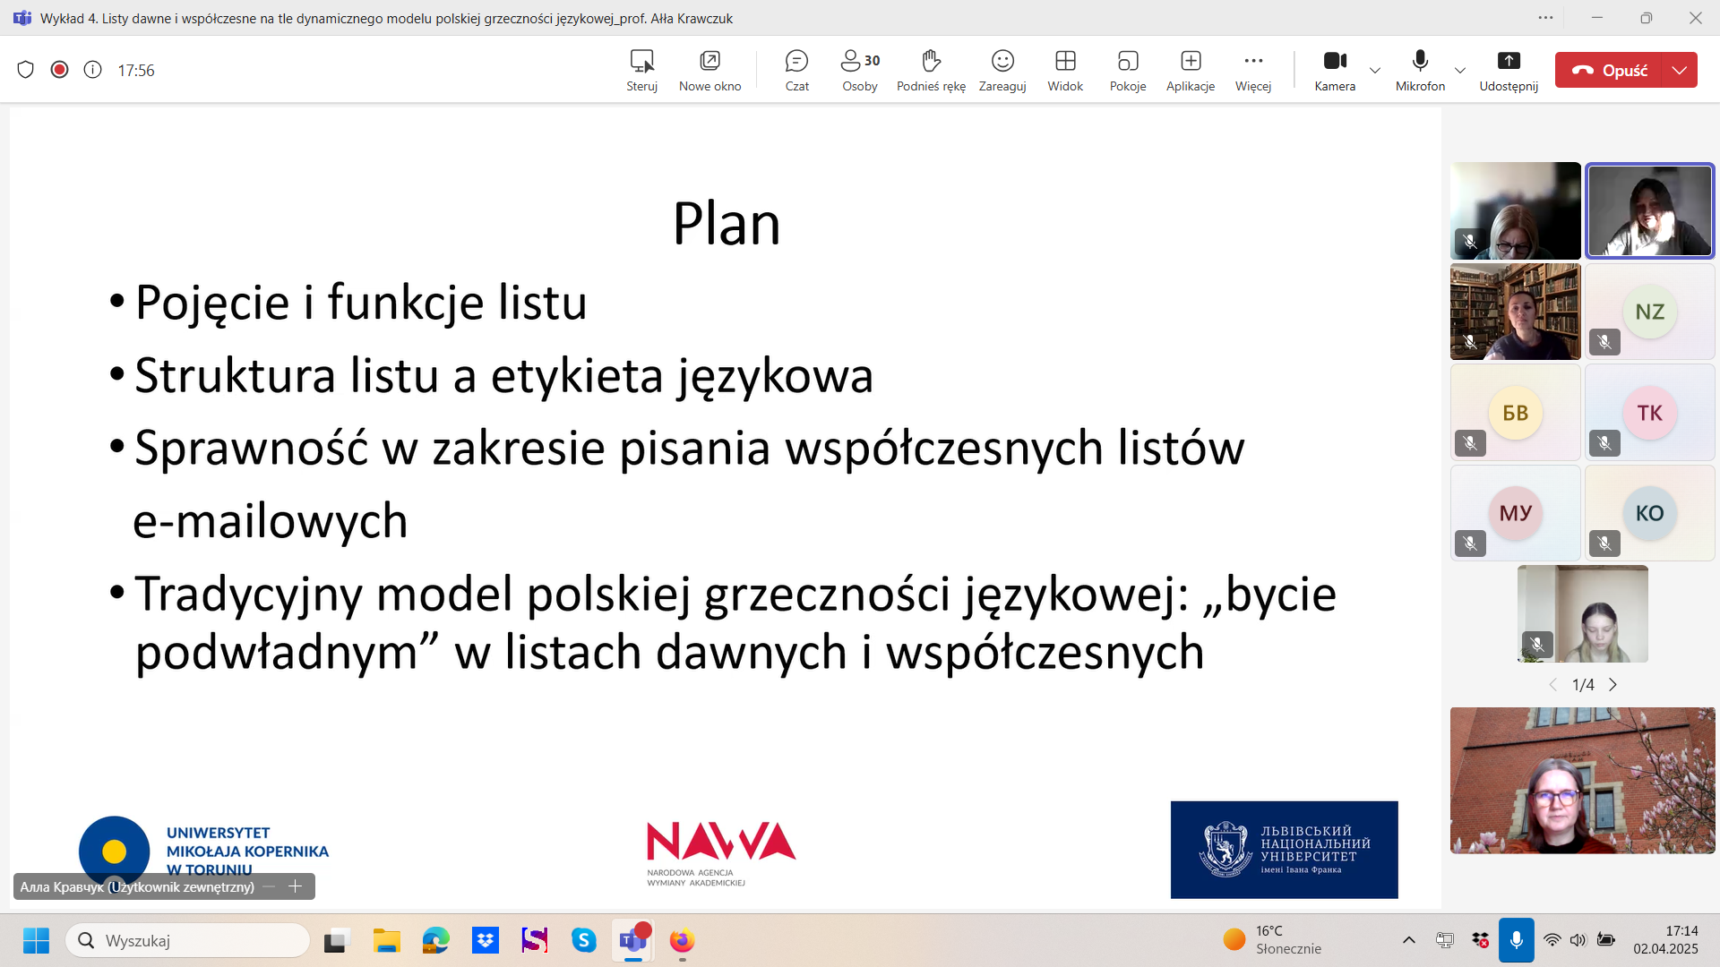This screenshot has width=1720, height=967.
Task: Toggle the Mikrofon mute
Action: [1420, 70]
